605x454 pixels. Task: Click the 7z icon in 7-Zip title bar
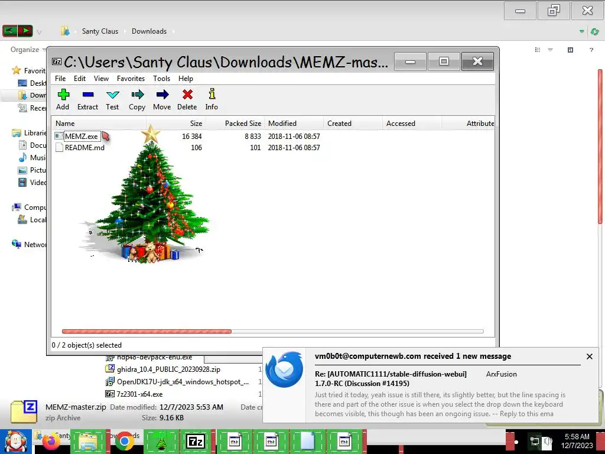click(57, 61)
